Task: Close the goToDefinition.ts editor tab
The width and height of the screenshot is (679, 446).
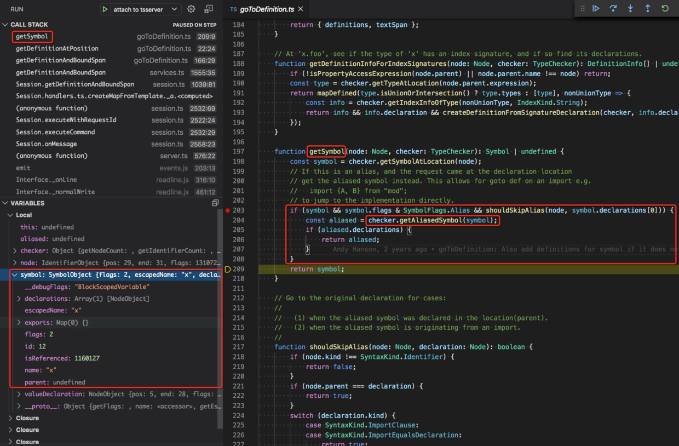Action: pyautogui.click(x=301, y=9)
